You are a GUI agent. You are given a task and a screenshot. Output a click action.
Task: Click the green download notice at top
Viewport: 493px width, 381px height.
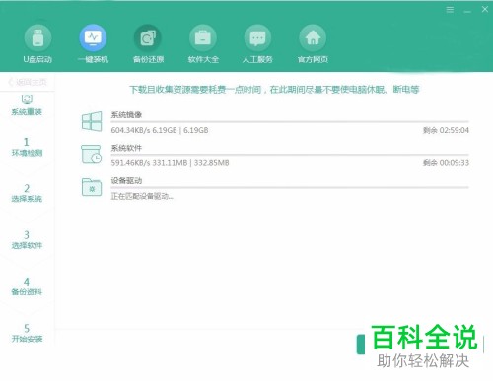point(274,90)
